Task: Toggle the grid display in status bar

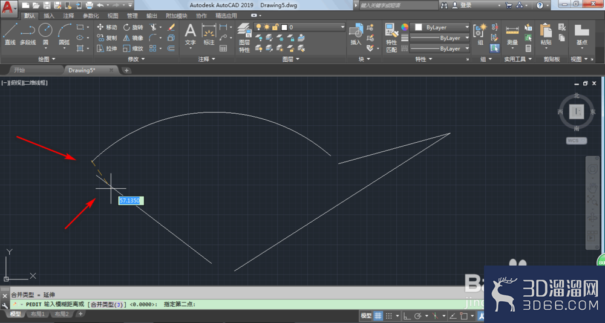Action: click(x=378, y=316)
